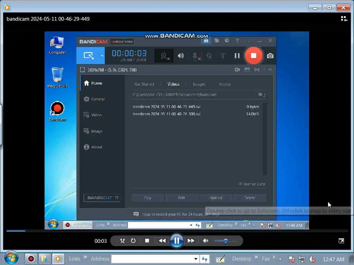354x265 pixels.
Task: Stop recording with the red stop button
Action: point(253,56)
